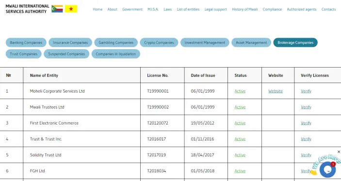Open the Laws page

point(168,9)
